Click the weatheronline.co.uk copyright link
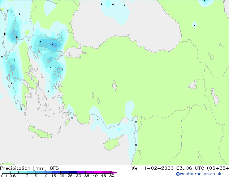This screenshot has width=229, height=177. click(x=199, y=174)
